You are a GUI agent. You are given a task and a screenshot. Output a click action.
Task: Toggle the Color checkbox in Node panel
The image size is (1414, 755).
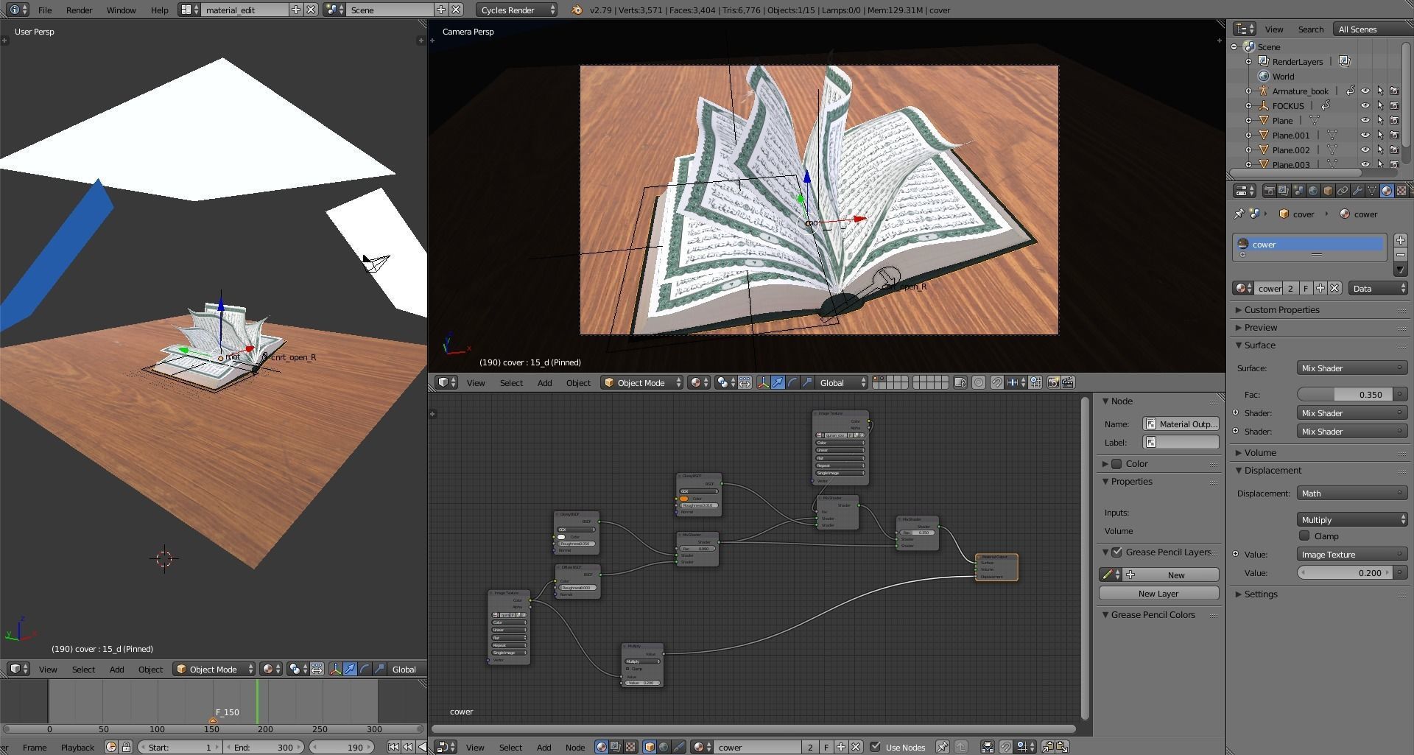1117,463
